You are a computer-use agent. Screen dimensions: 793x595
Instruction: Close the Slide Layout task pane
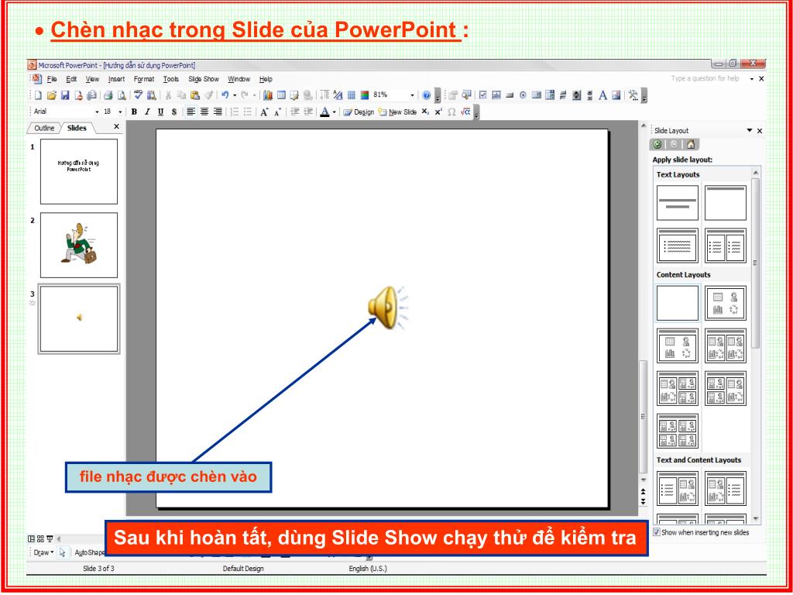click(x=760, y=130)
